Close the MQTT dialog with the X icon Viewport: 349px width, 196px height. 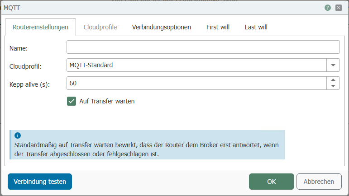338,8
